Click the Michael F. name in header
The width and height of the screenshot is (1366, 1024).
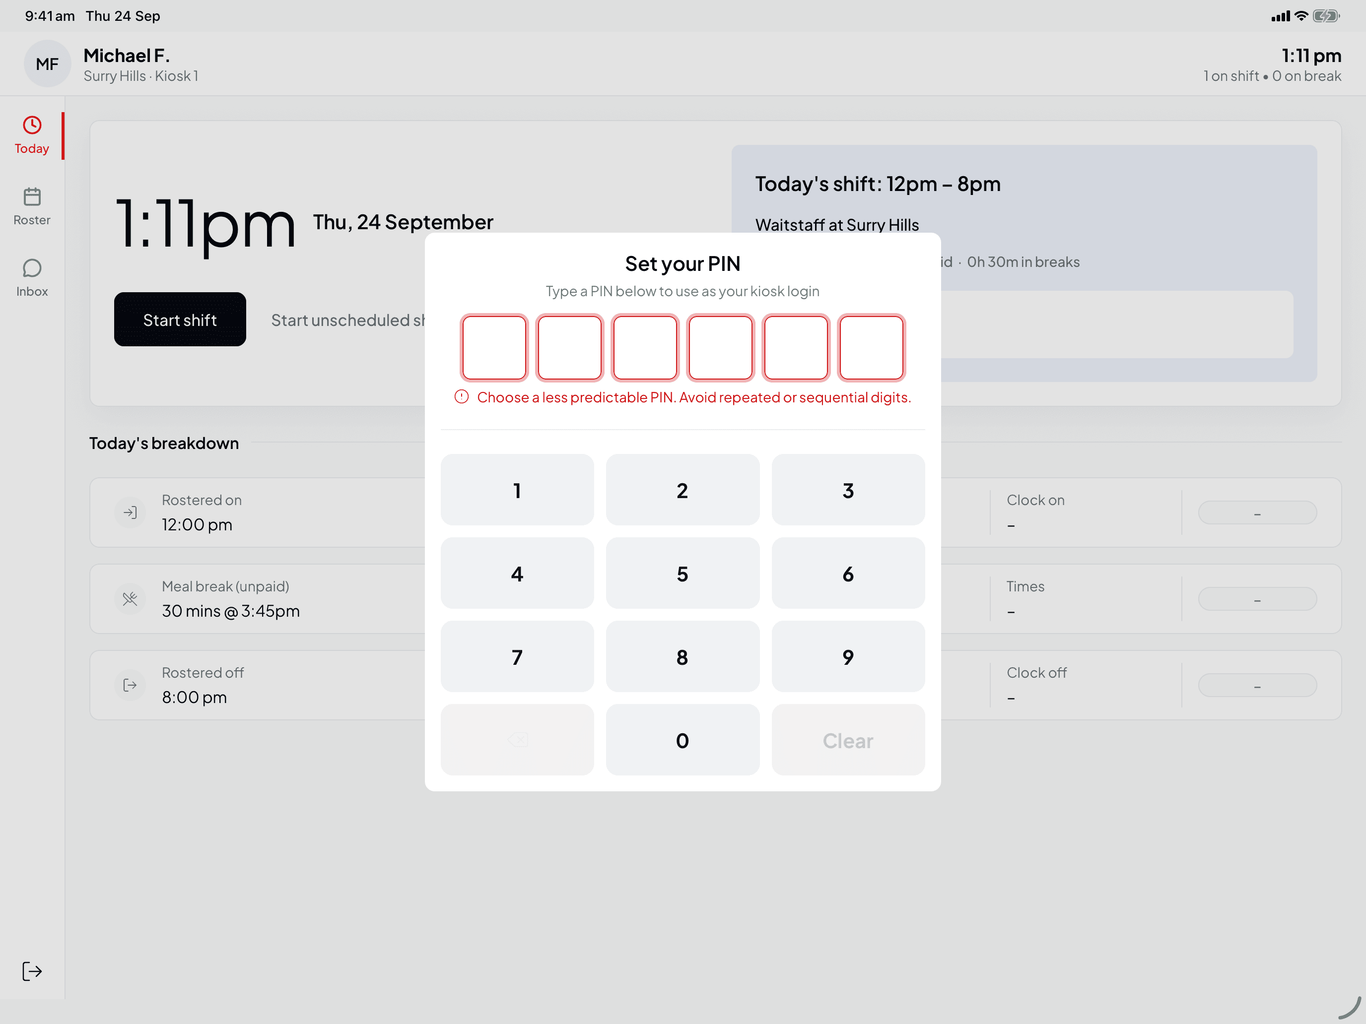127,56
